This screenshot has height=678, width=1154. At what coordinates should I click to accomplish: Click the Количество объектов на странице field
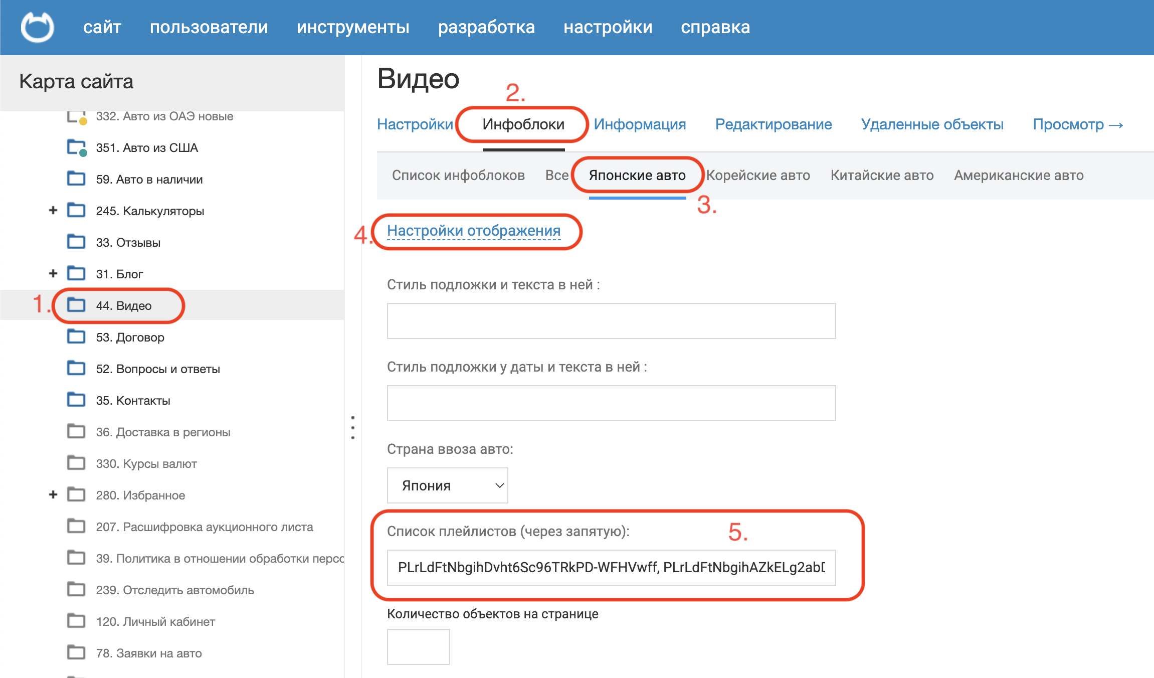[x=418, y=647]
